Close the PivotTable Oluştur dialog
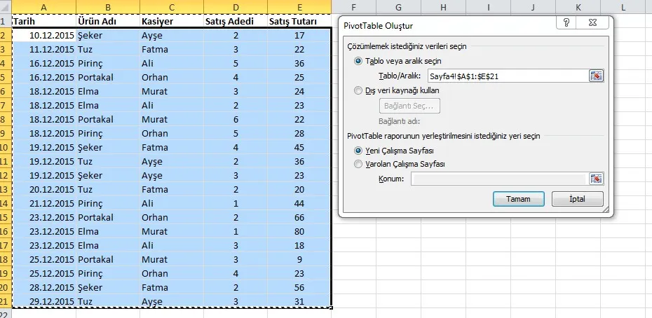This screenshot has height=318, width=652. coord(593,25)
